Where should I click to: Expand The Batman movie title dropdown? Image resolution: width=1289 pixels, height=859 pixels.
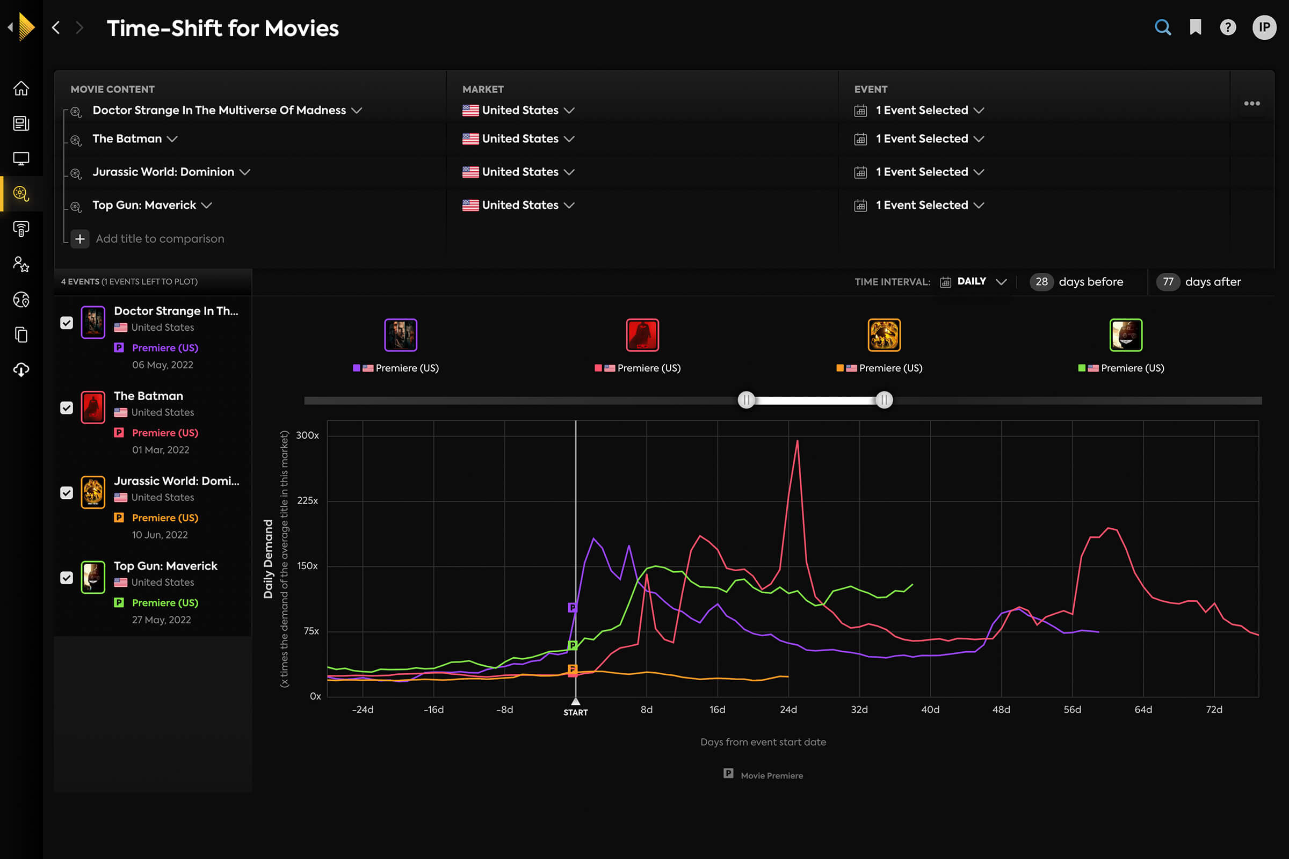pyautogui.click(x=135, y=139)
